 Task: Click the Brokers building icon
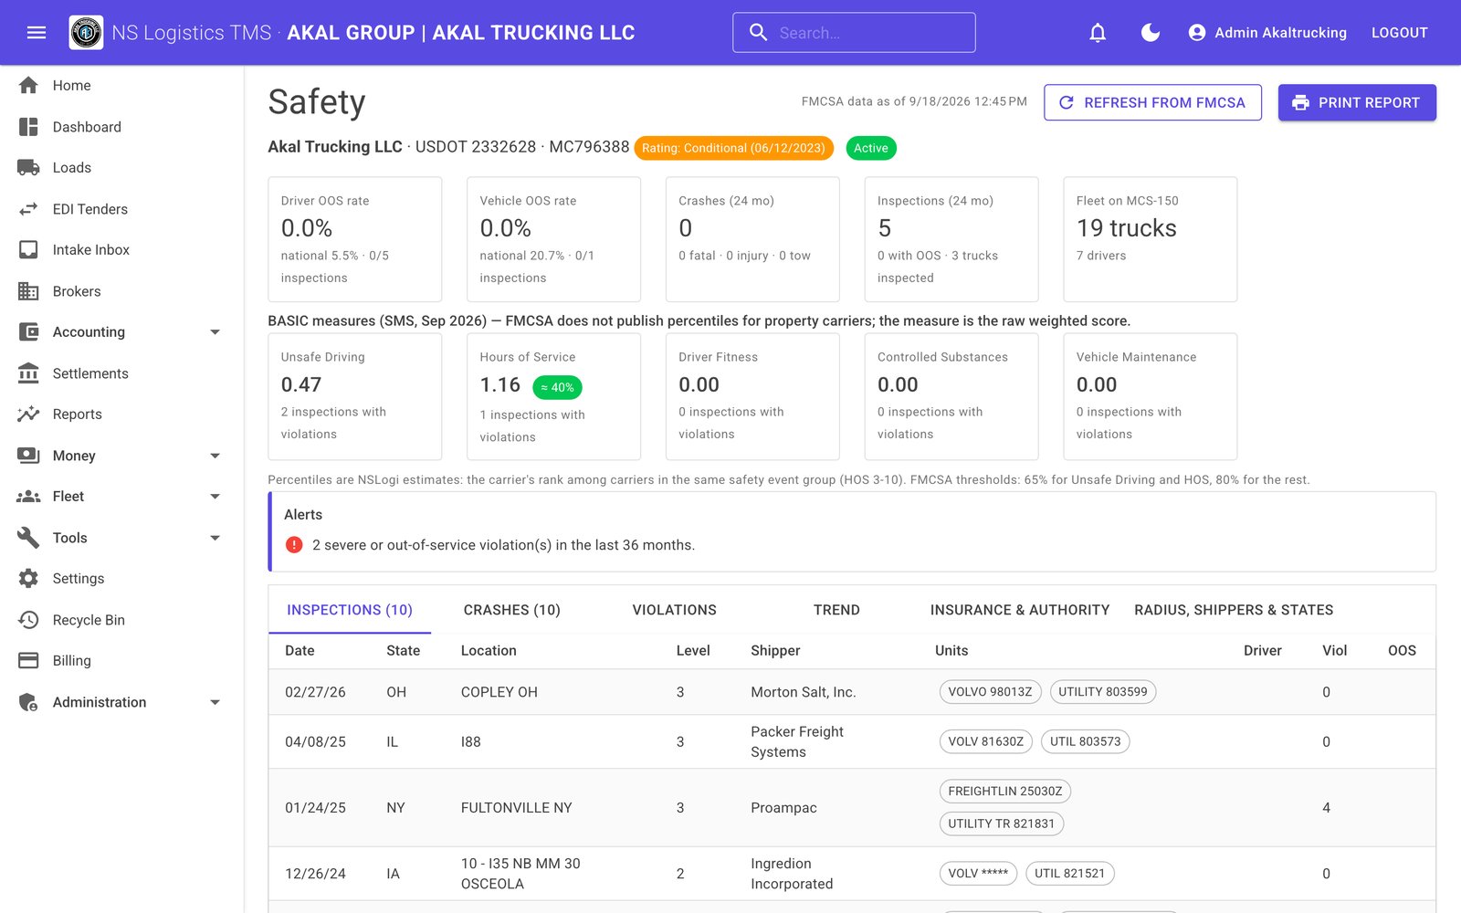pos(28,291)
